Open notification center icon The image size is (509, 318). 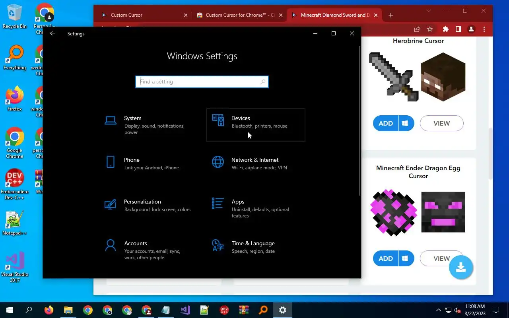click(496, 310)
